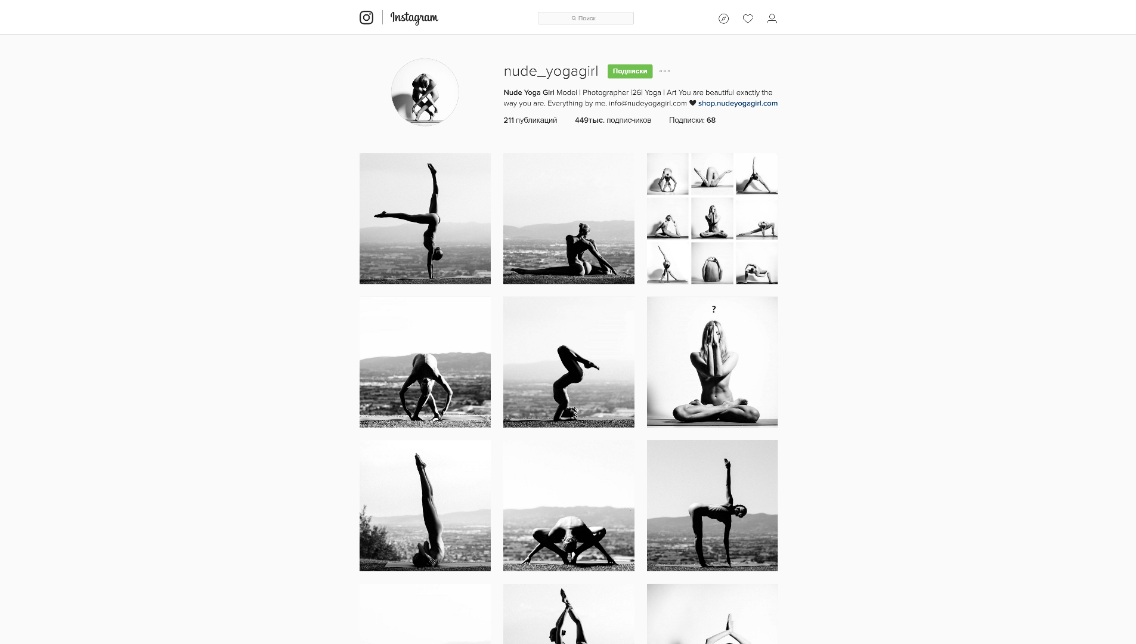Click the 211 публикаций posts count

(530, 120)
